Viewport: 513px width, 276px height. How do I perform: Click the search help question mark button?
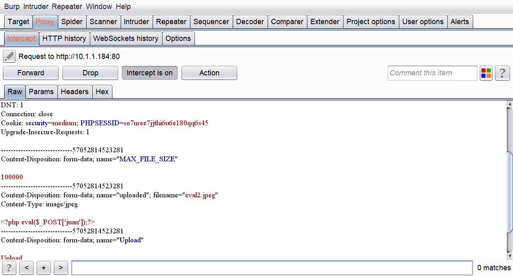[x=9, y=268]
